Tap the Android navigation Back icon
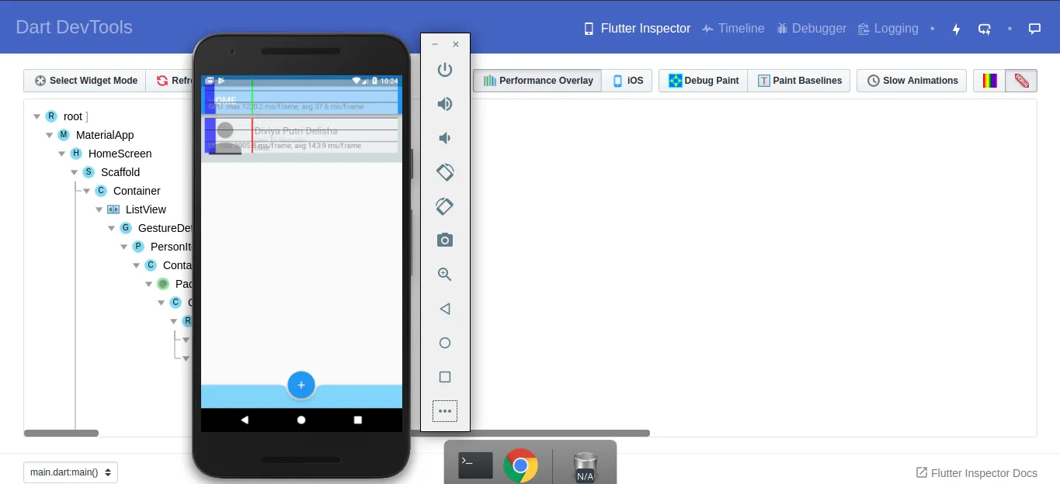 click(x=245, y=420)
